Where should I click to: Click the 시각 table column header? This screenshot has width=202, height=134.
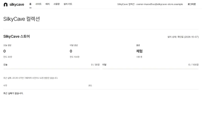pyautogui.click(x=5, y=85)
